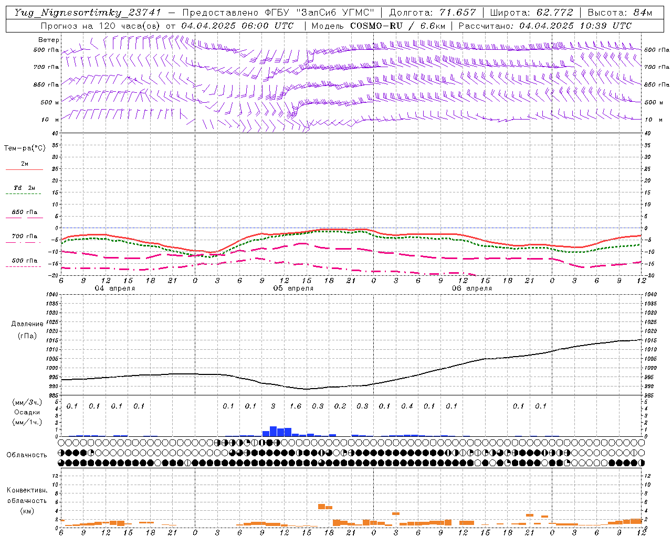672x537 pixels.
Task: Click the precipitation value '3'
Action: [x=273, y=406]
